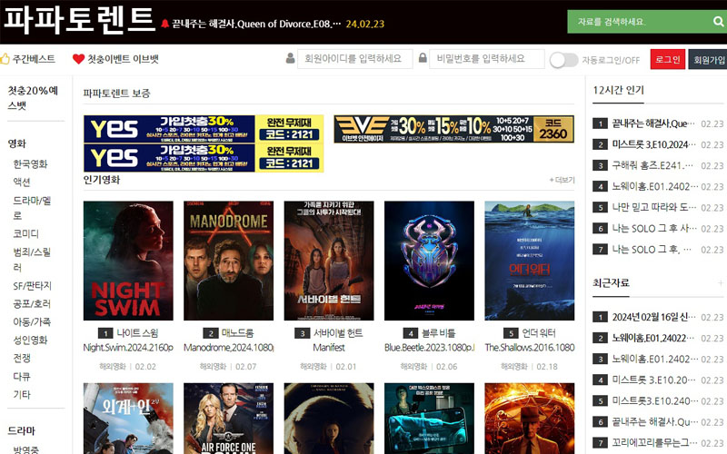Click the top YES 가입첫충30% banner
Image resolution: width=727 pixels, height=454 pixels.
204,129
